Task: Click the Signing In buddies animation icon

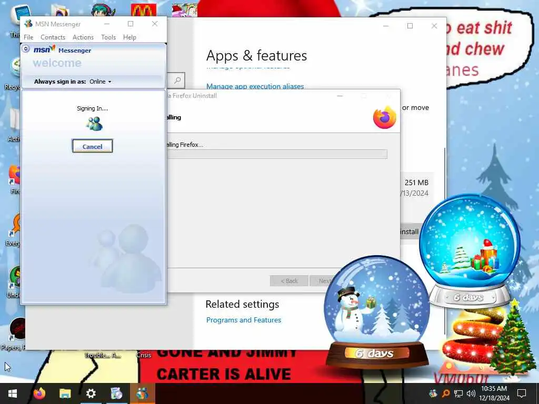Action: pos(94,124)
